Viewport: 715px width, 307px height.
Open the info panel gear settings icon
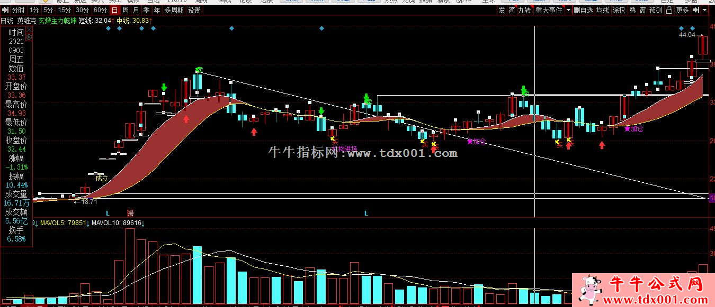[x=29, y=38]
